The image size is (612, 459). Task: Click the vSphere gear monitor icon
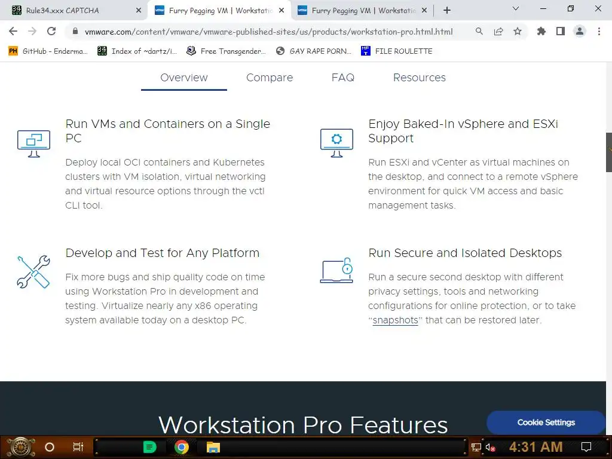pyautogui.click(x=337, y=143)
